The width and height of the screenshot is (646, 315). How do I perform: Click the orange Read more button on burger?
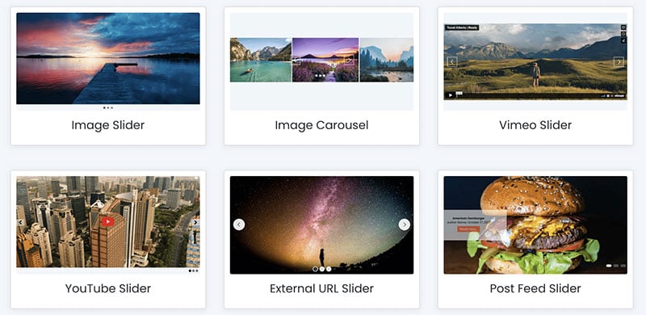[468, 229]
